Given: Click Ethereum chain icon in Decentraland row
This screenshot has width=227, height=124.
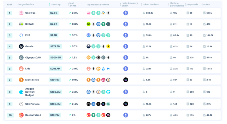Looking at the screenshot, I should point(126,115).
